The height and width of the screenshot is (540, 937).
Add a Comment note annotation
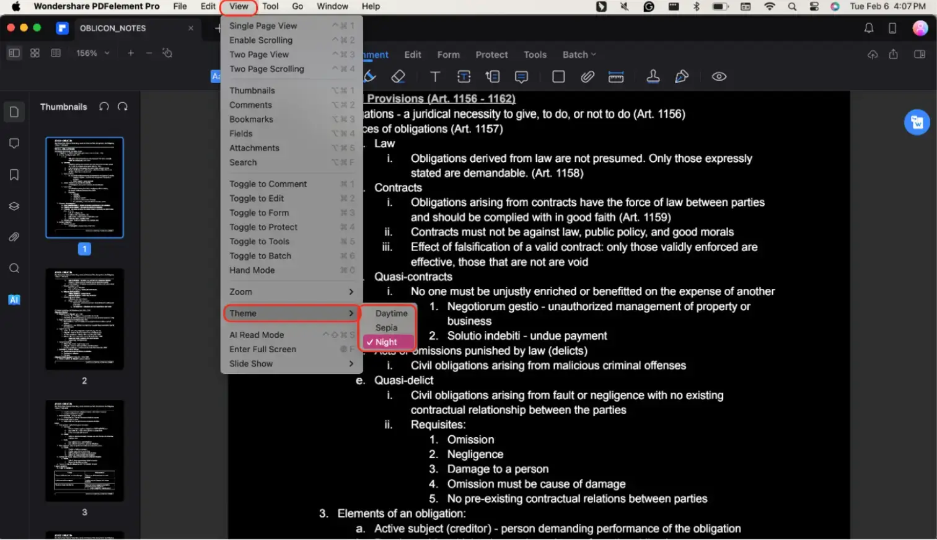(x=521, y=76)
